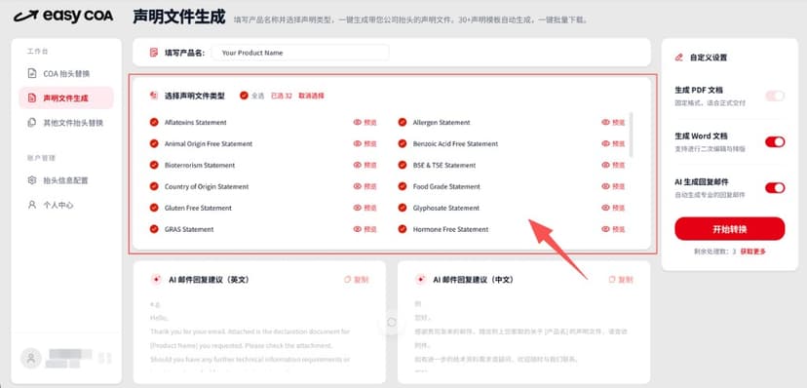Preview Aflatoxins Statement via eye icon
Image resolution: width=807 pixels, height=388 pixels.
[357, 123]
